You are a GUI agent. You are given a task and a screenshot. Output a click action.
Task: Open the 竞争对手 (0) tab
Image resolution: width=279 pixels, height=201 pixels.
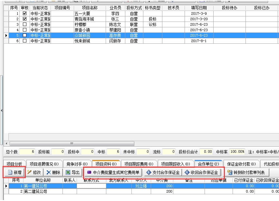77,164
